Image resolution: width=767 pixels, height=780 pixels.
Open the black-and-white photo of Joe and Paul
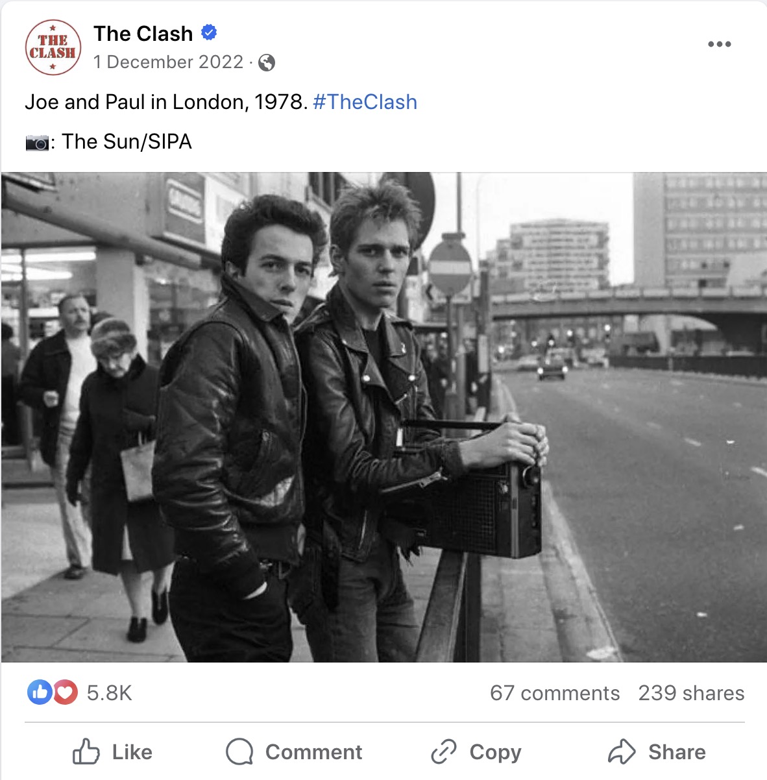pos(383,417)
